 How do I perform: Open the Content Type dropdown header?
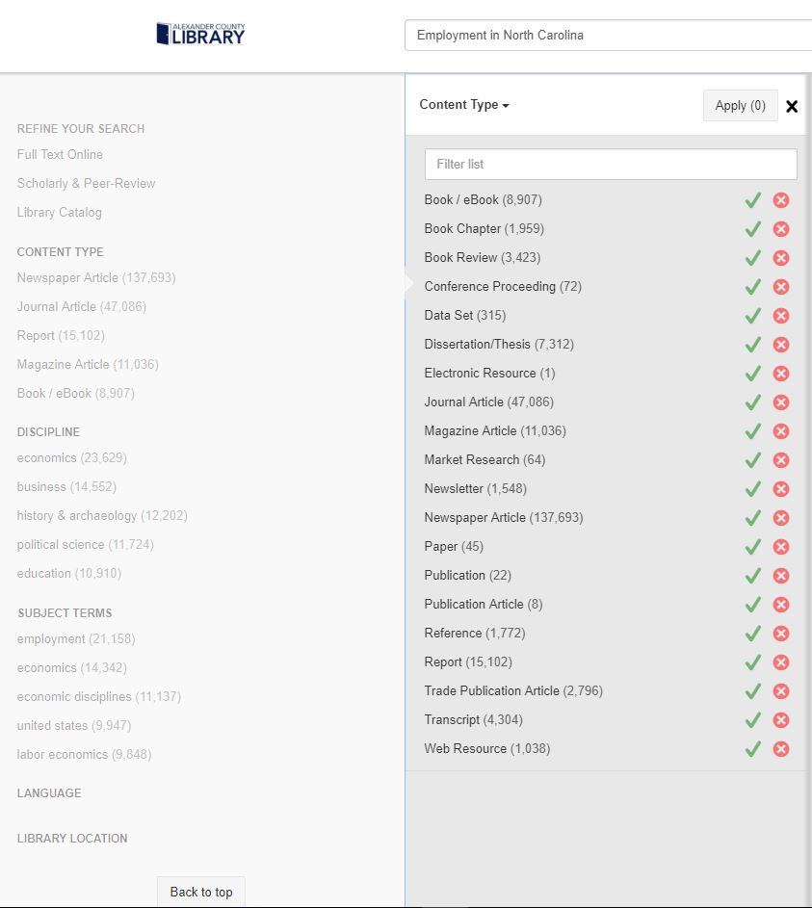click(x=464, y=105)
